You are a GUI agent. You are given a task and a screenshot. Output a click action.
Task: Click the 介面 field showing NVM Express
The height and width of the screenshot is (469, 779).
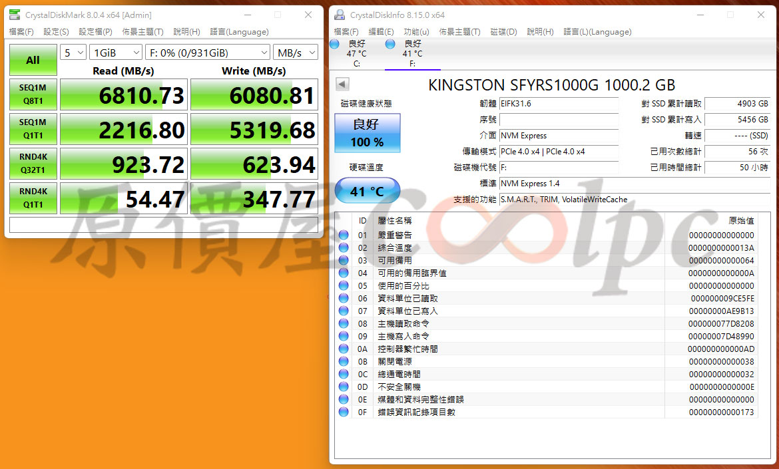tap(559, 136)
